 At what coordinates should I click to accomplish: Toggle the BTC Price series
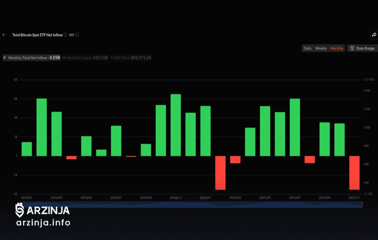(133, 58)
